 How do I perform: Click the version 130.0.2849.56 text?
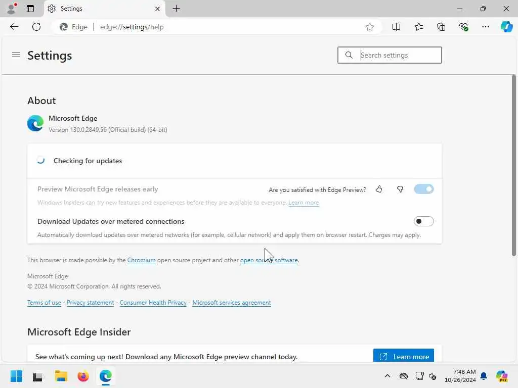(x=108, y=130)
